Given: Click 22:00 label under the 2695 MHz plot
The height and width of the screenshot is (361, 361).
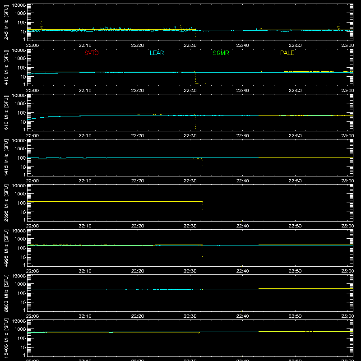Looking at the screenshot, I should pos(32,226).
